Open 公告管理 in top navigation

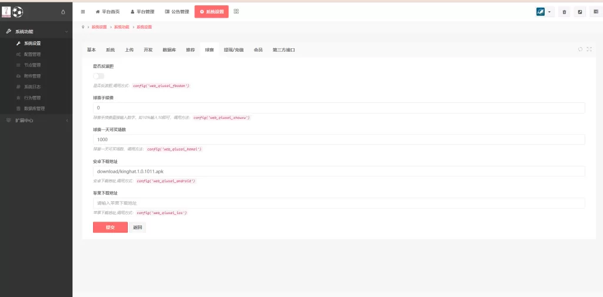[x=177, y=12]
